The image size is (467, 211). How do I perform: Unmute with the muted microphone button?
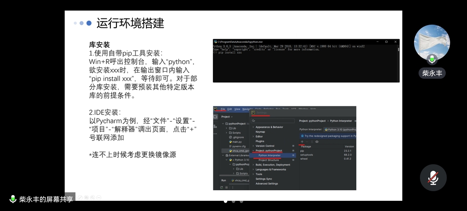coord(433,178)
